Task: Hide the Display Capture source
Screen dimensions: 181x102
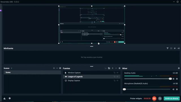Action: pos(117,80)
